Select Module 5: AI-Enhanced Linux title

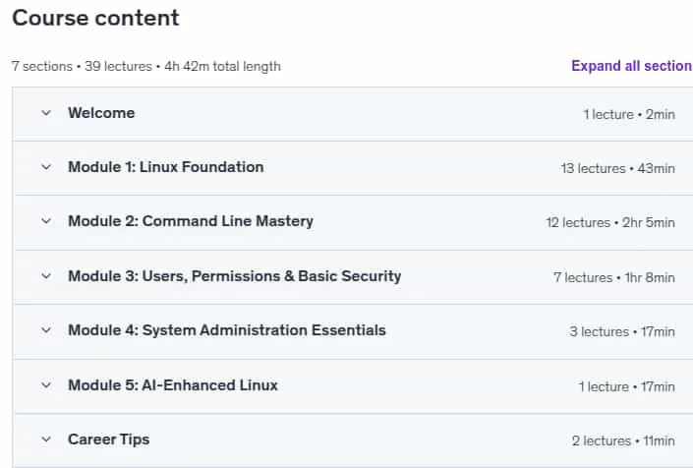(173, 385)
